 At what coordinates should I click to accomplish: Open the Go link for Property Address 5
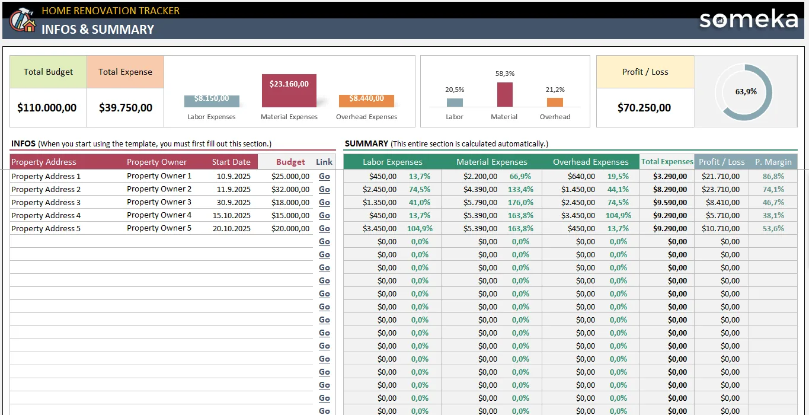pyautogui.click(x=324, y=228)
